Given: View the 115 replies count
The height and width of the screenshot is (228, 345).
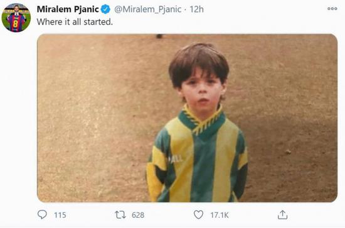Looking at the screenshot, I should coord(60,215).
